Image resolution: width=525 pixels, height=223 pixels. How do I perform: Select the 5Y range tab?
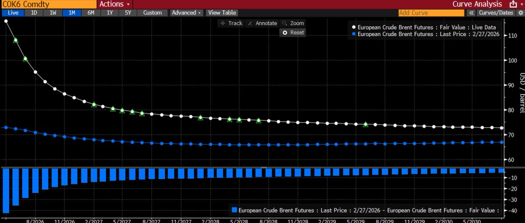128,13
